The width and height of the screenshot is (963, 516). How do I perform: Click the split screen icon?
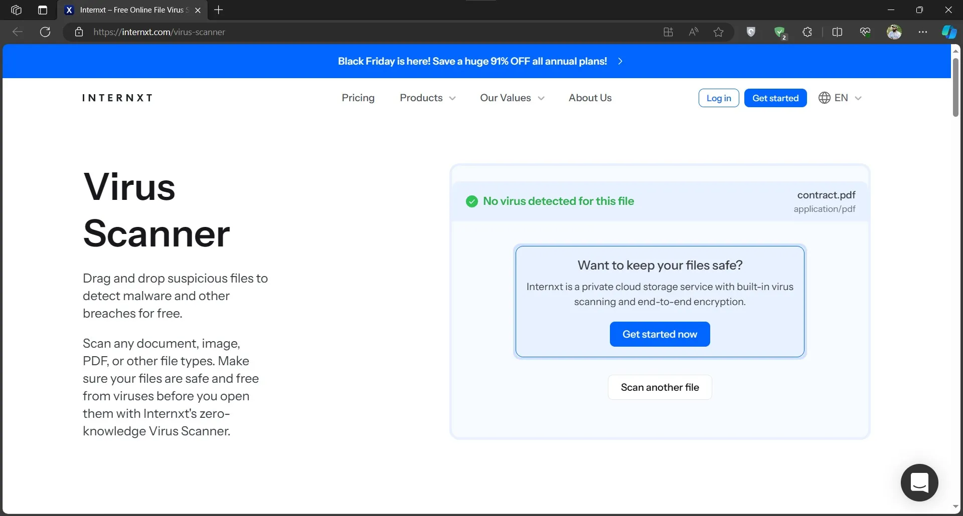(x=838, y=32)
